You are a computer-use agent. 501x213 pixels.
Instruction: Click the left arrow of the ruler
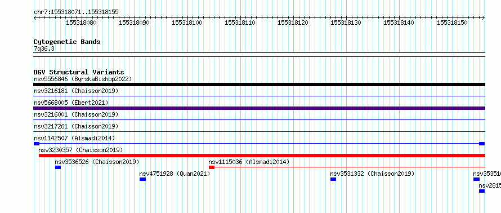[35, 17]
